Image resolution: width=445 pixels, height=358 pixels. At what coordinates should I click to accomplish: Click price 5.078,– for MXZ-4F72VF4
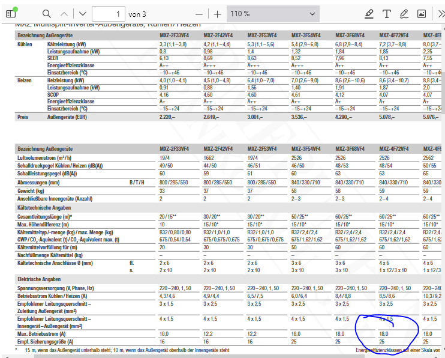[x=387, y=117]
